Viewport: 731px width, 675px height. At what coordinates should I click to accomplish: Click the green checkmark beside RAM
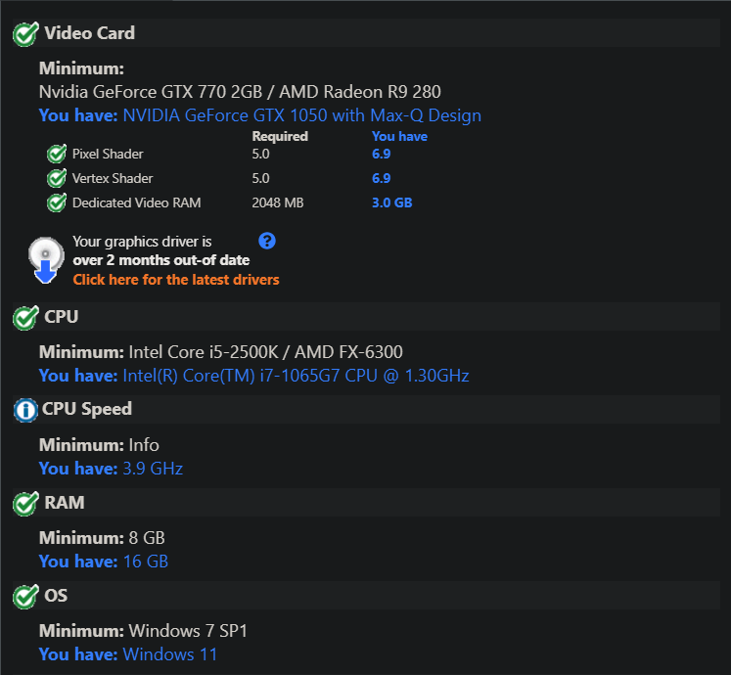click(x=25, y=504)
